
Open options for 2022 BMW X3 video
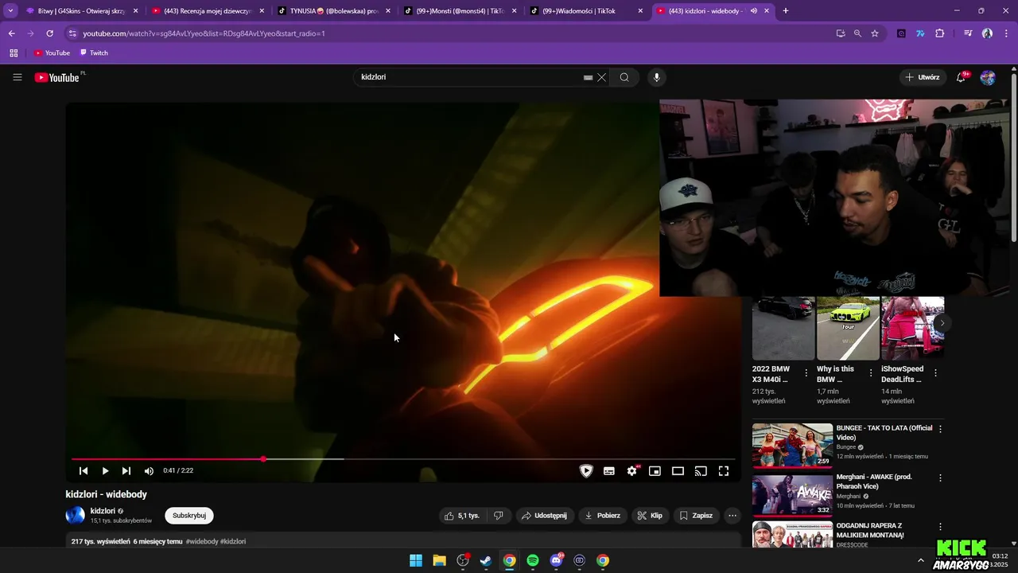(806, 372)
